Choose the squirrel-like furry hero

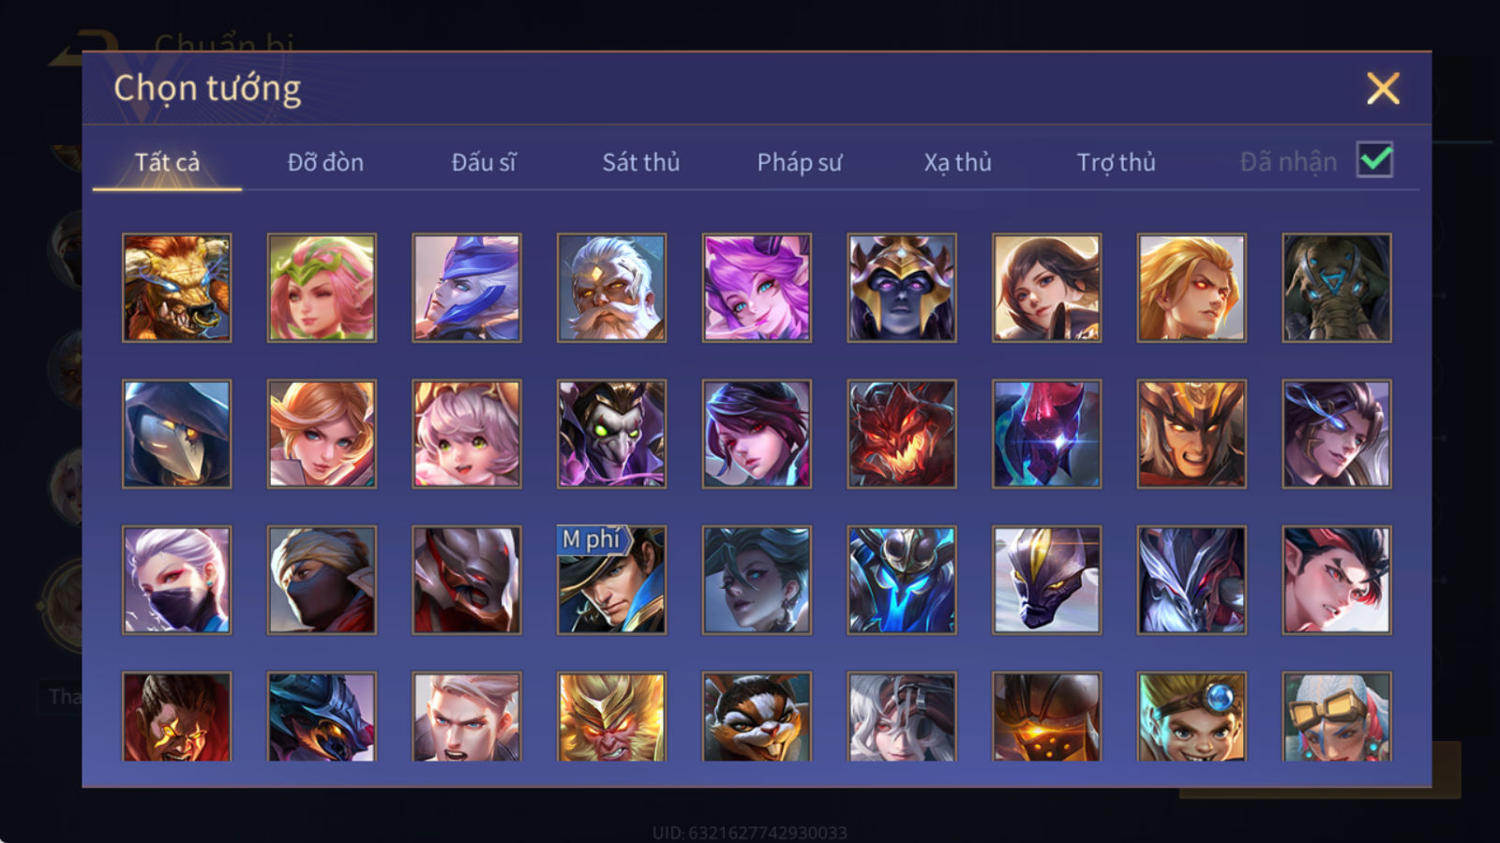tap(757, 717)
